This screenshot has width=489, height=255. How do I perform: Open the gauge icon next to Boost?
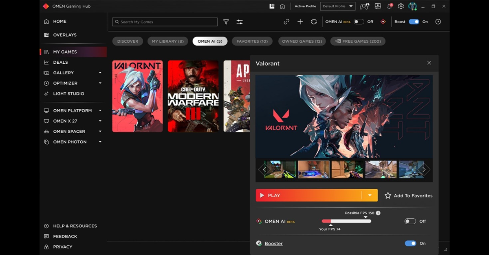pos(438,22)
